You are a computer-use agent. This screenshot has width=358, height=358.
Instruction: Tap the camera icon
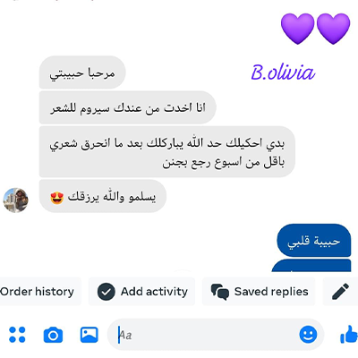coord(53,335)
